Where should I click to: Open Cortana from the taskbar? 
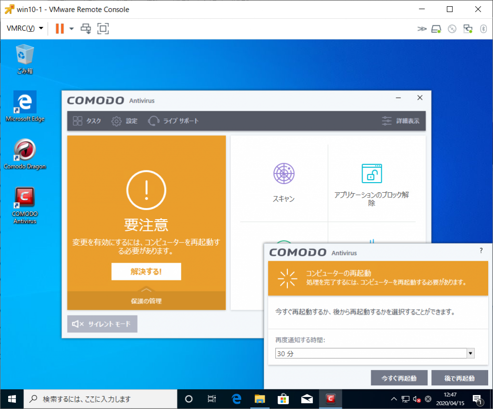189,399
